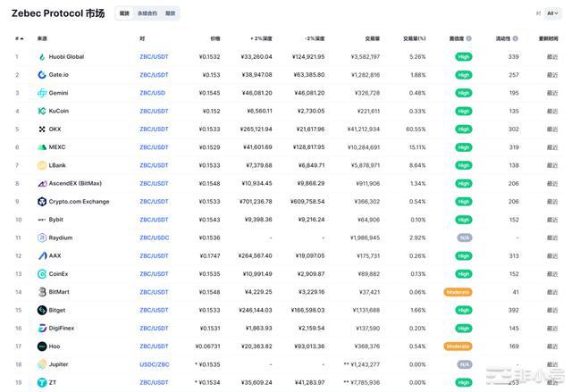Open ZBC/USDC pair link for Raydium
The image size is (572, 392).
click(155, 238)
